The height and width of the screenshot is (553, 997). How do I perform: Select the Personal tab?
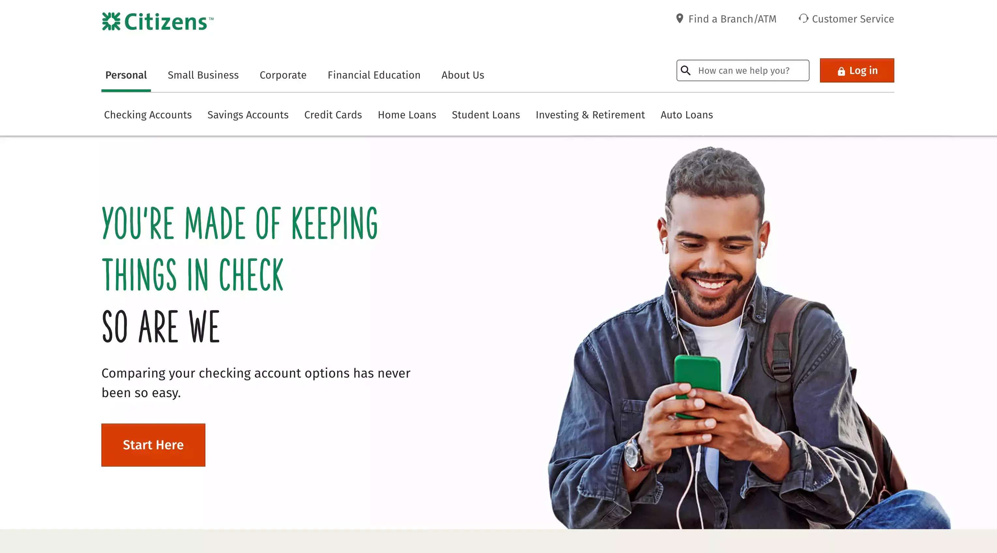pos(126,75)
